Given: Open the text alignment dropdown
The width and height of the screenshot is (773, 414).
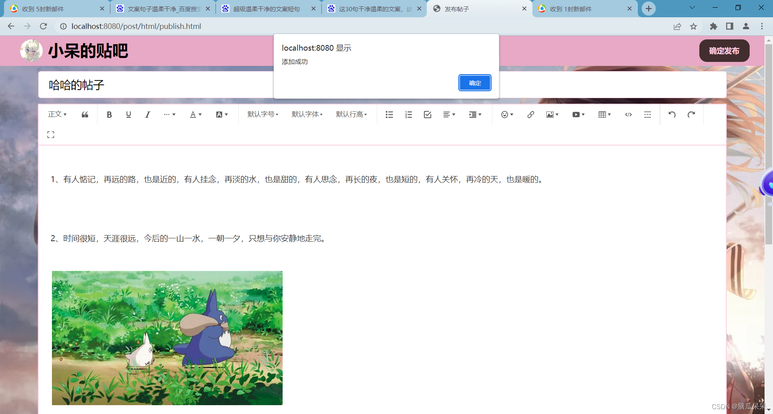Looking at the screenshot, I should tap(449, 115).
